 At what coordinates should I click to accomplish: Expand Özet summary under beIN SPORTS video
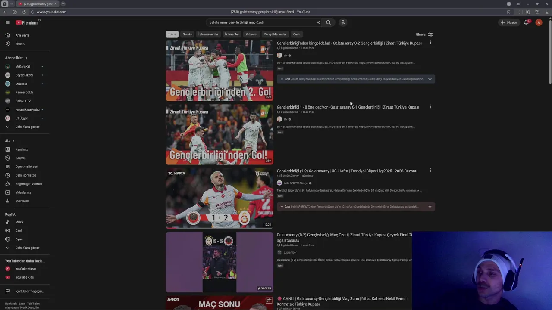point(356,207)
